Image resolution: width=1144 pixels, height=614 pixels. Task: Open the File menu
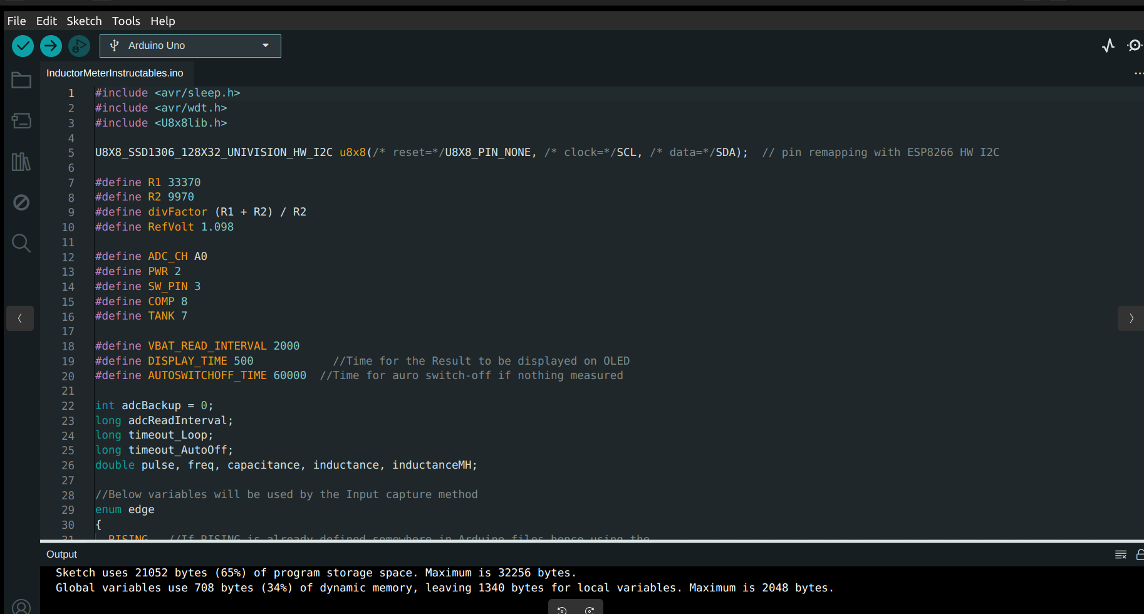pos(17,21)
